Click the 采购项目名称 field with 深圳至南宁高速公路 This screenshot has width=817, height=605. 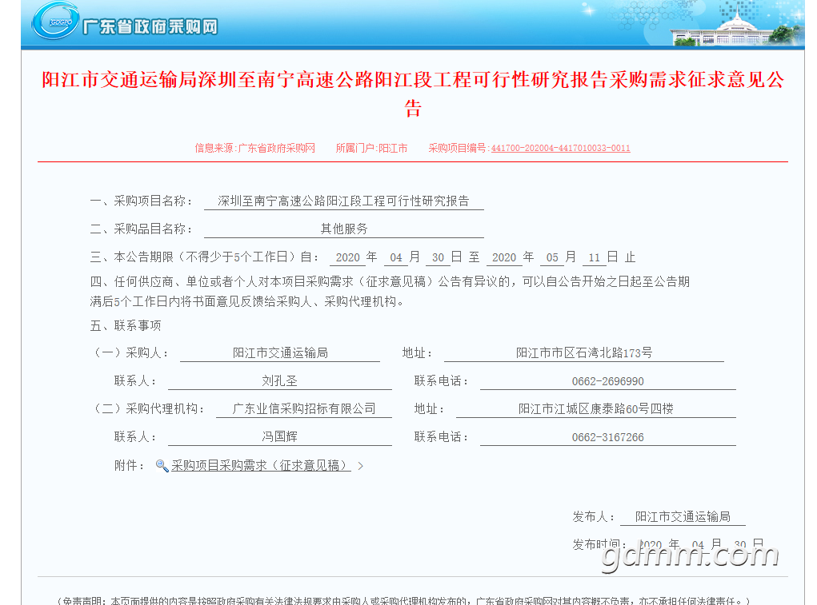tap(343, 201)
